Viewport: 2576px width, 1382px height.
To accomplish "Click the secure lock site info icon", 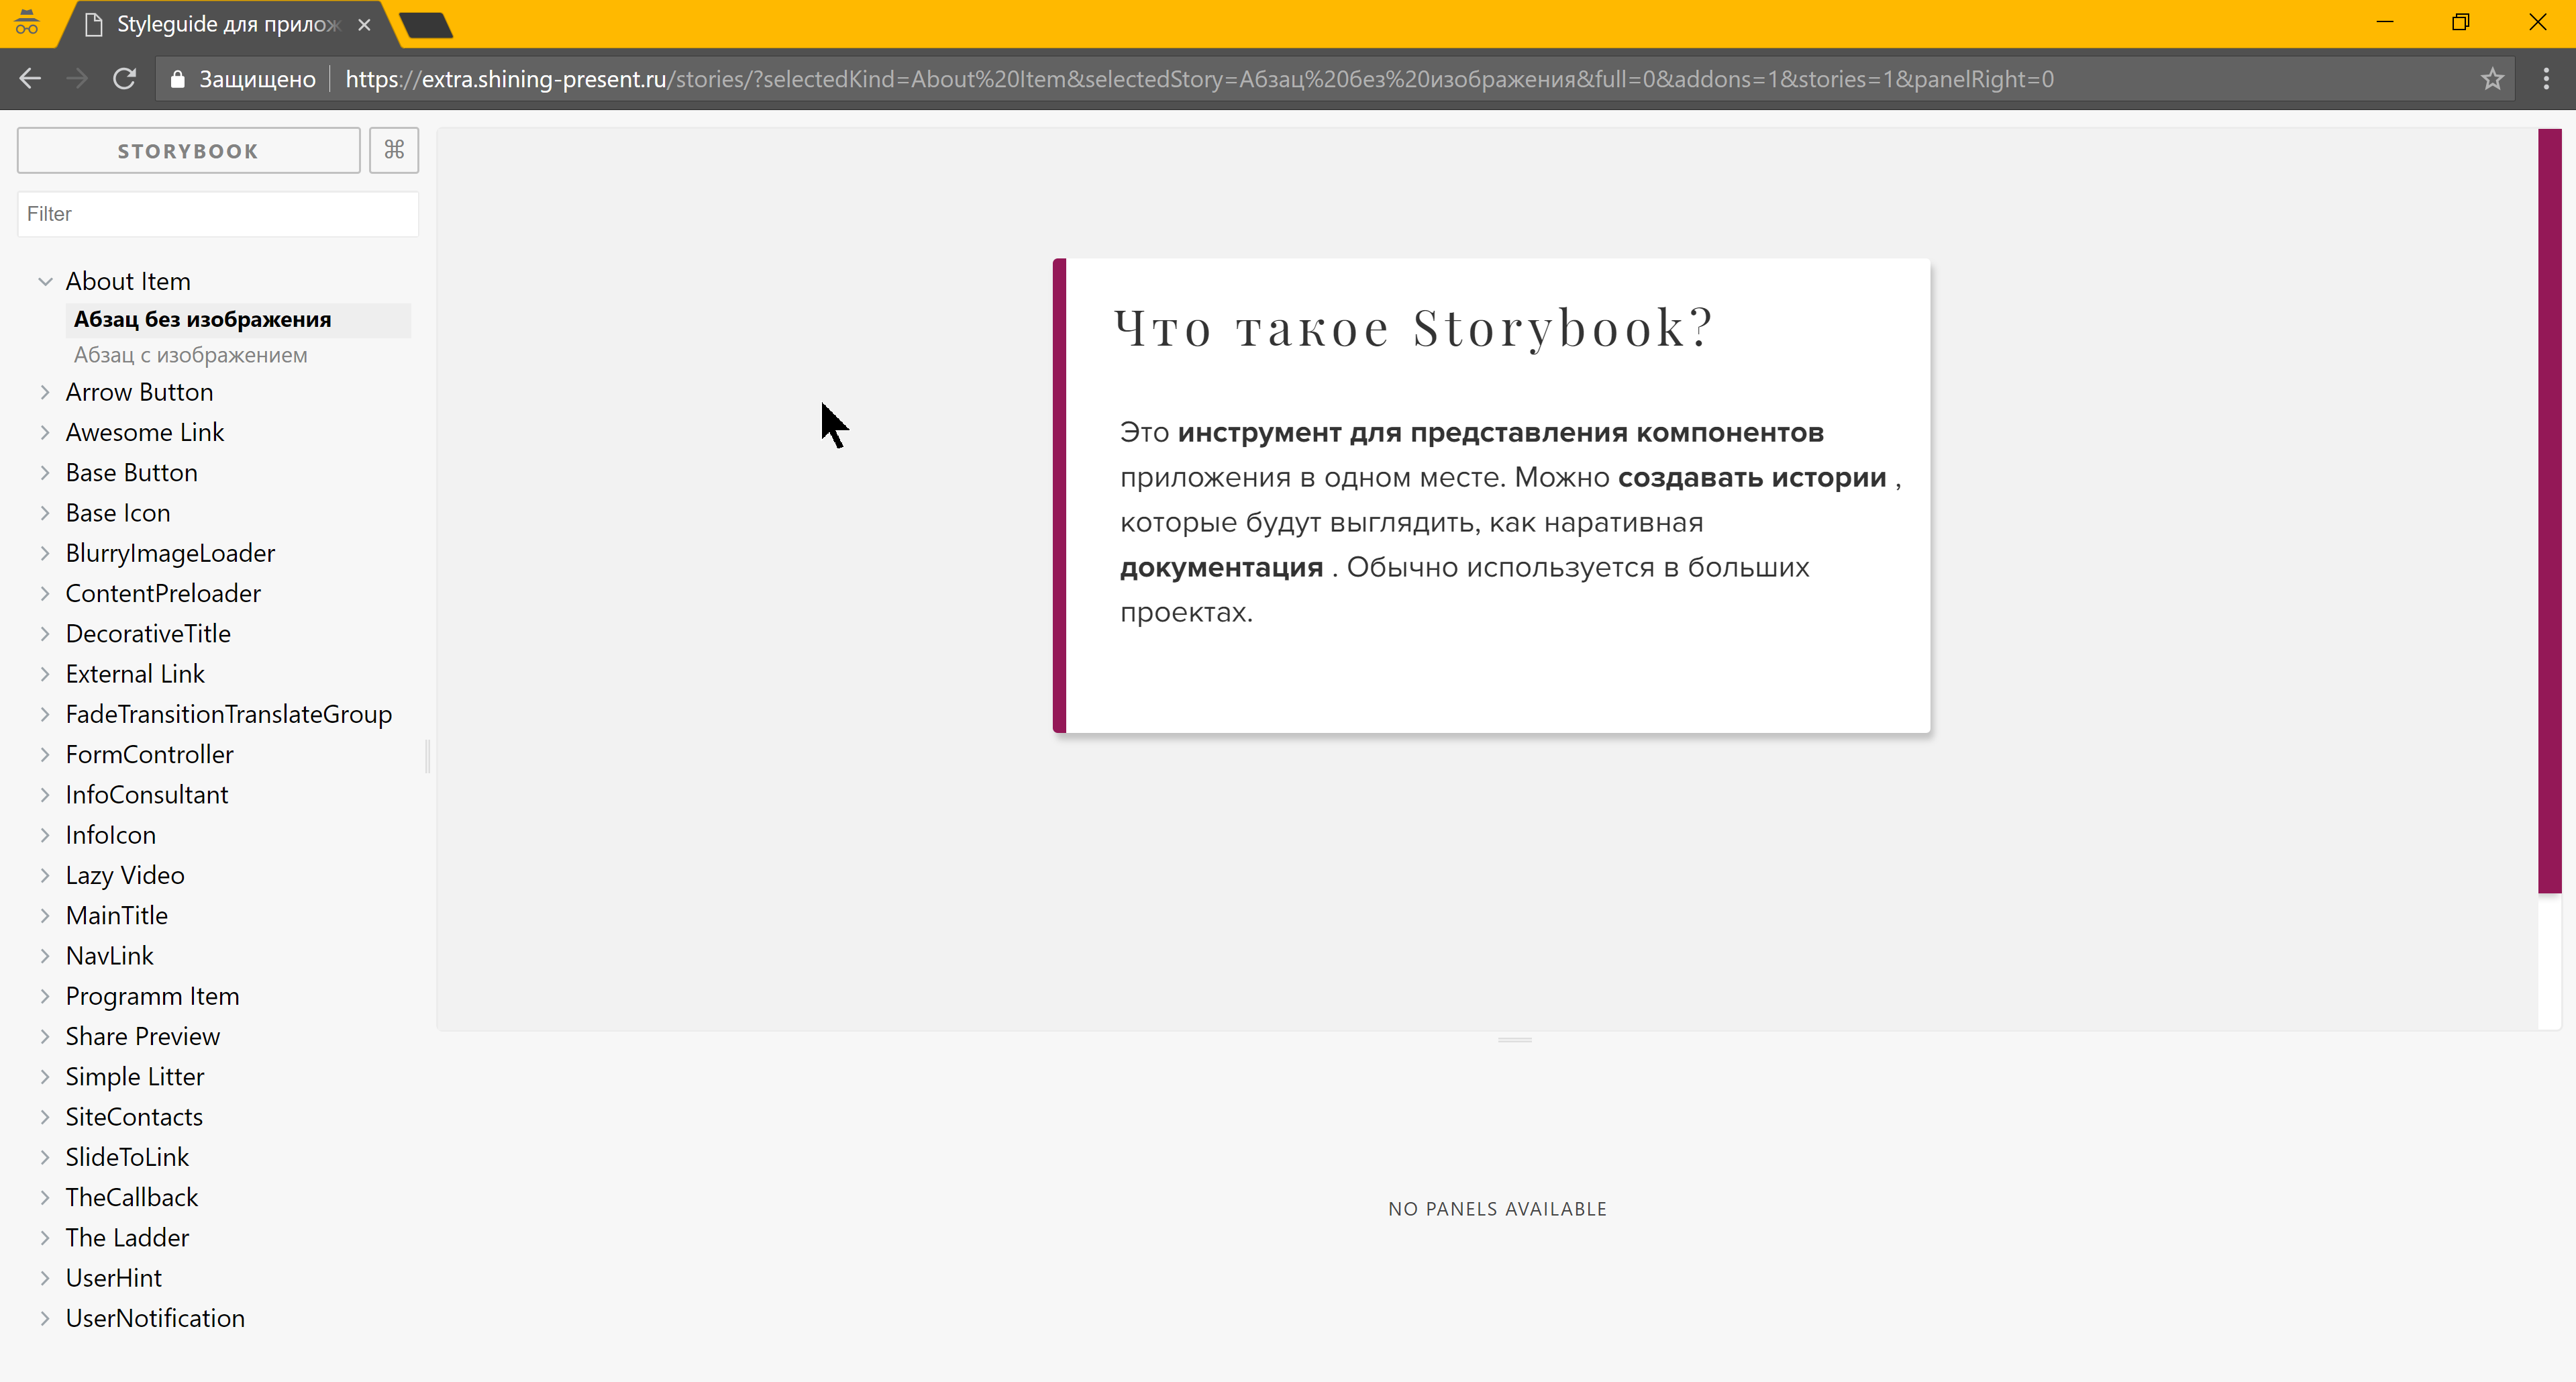I will 178,79.
